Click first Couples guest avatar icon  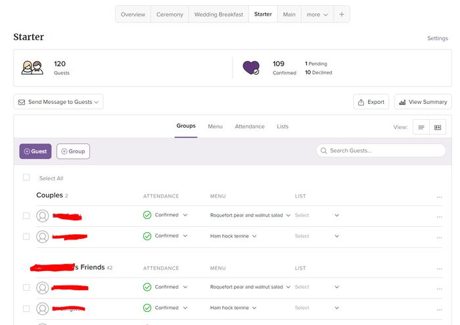coord(43,216)
